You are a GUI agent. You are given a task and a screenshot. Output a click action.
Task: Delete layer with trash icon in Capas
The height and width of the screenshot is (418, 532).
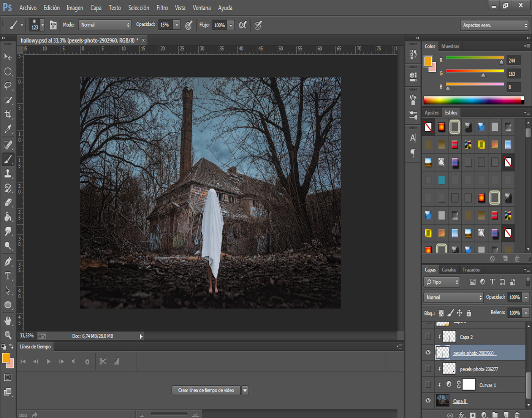pyautogui.click(x=517, y=415)
